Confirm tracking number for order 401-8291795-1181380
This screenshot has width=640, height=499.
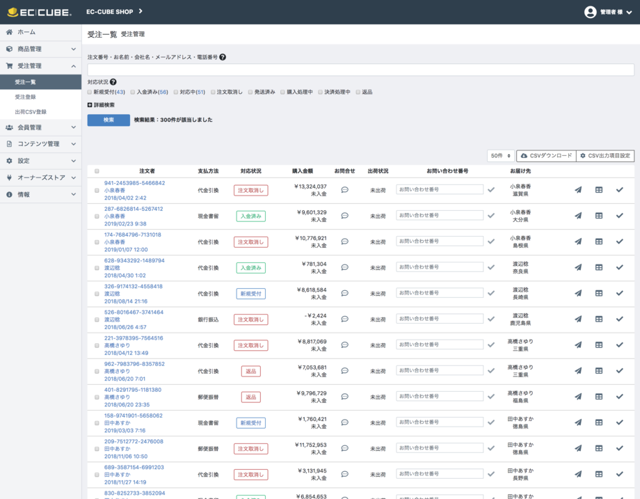click(491, 397)
